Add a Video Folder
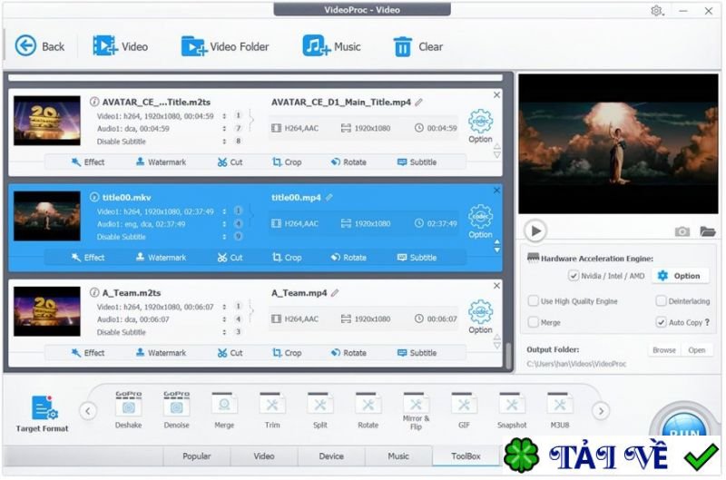The width and height of the screenshot is (726, 480). point(224,46)
